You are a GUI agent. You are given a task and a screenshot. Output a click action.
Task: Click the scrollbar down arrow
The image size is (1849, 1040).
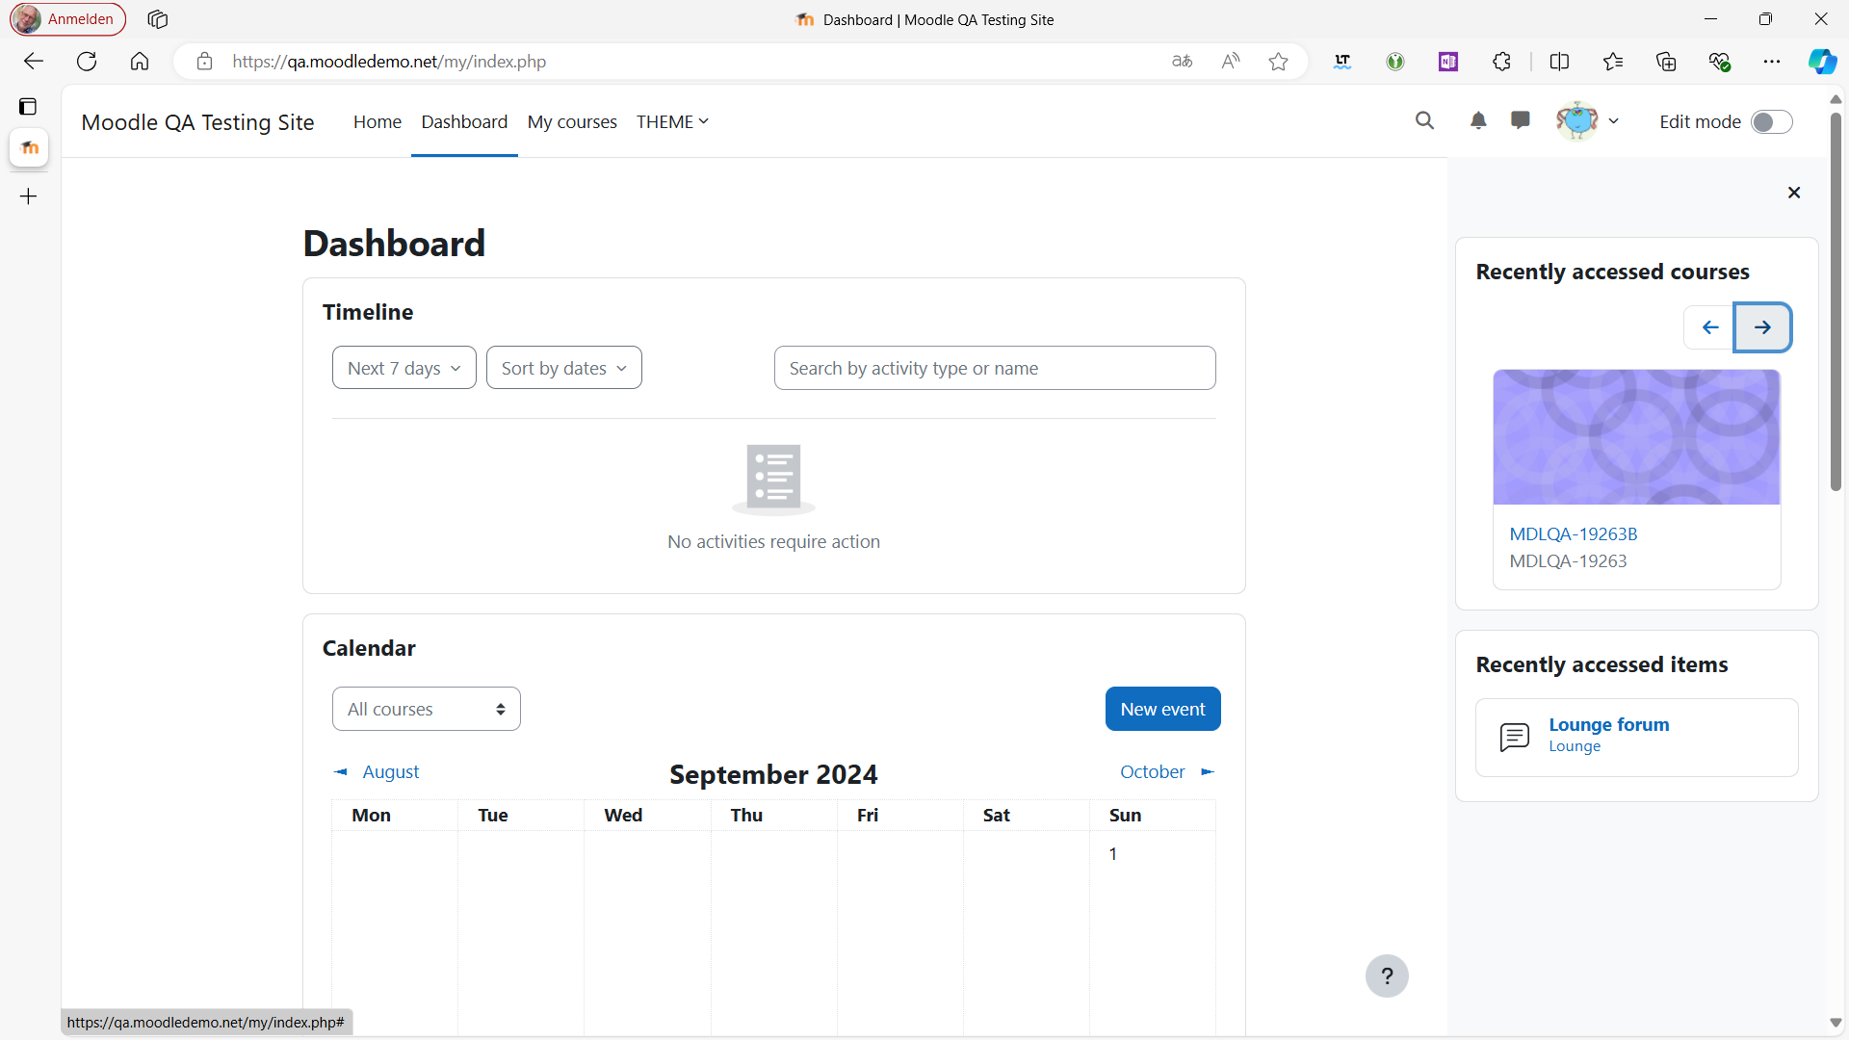click(1836, 1023)
